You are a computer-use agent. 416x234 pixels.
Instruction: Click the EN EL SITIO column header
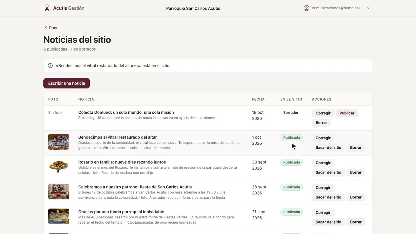(x=291, y=99)
